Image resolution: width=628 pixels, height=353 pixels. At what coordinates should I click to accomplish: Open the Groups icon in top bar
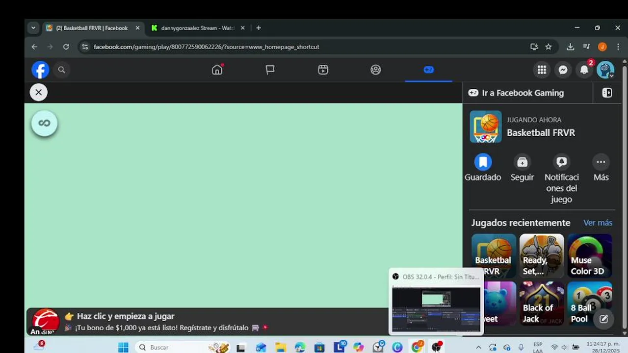click(376, 70)
